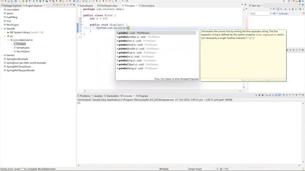Click line 6 fold toggle in editor
The height and width of the screenshot is (171, 305).
pos(82,25)
